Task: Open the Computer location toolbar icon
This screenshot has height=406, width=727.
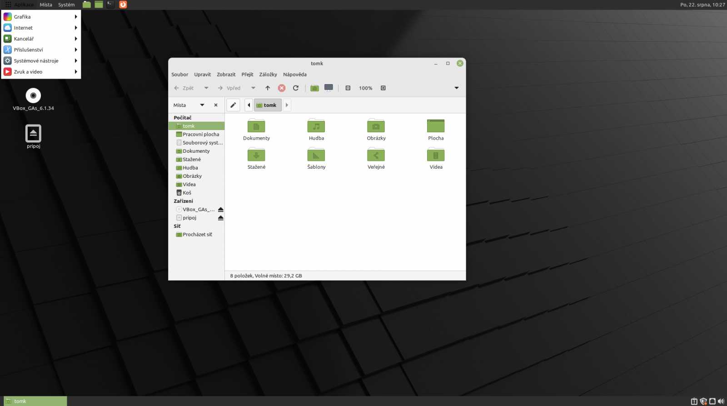Action: pos(329,88)
